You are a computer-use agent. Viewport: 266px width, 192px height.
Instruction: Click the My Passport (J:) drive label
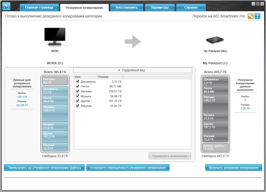click(x=215, y=63)
